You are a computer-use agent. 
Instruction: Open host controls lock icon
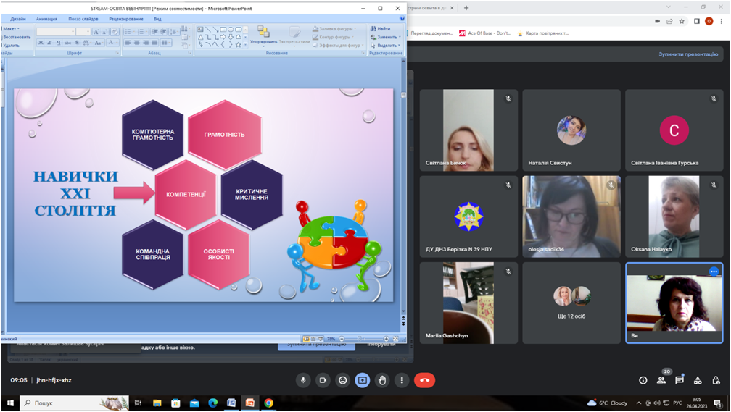(716, 380)
